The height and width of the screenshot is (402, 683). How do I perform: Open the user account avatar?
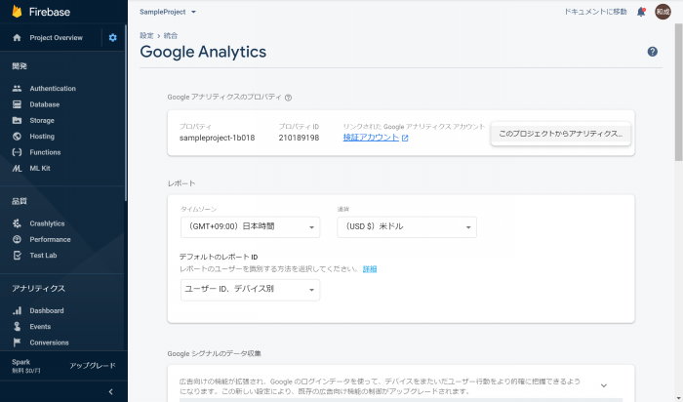tap(663, 12)
